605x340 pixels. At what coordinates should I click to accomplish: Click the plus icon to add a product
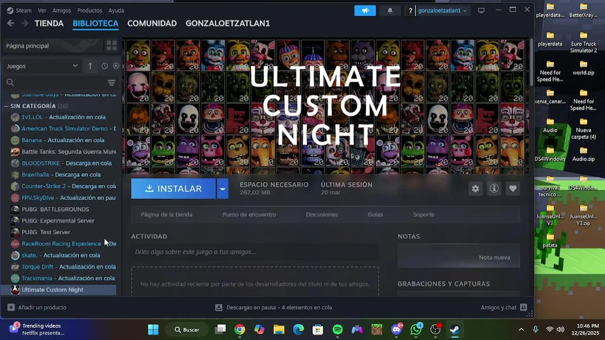(11, 307)
